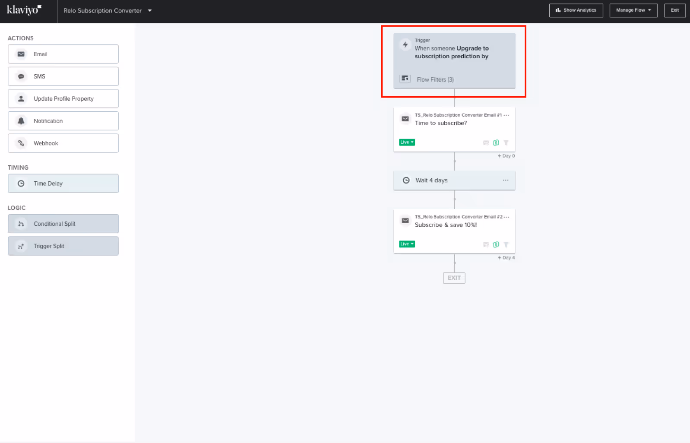
Task: Click the Notification action label
Action: tap(48, 121)
